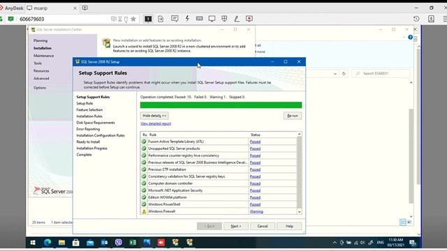Open Windows Start button in remote taskbar

pos(33,243)
